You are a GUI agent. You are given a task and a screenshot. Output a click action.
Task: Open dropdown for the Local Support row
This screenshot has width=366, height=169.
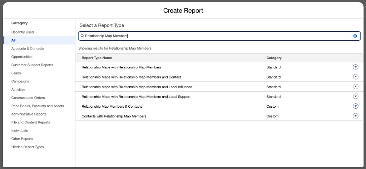(x=356, y=96)
